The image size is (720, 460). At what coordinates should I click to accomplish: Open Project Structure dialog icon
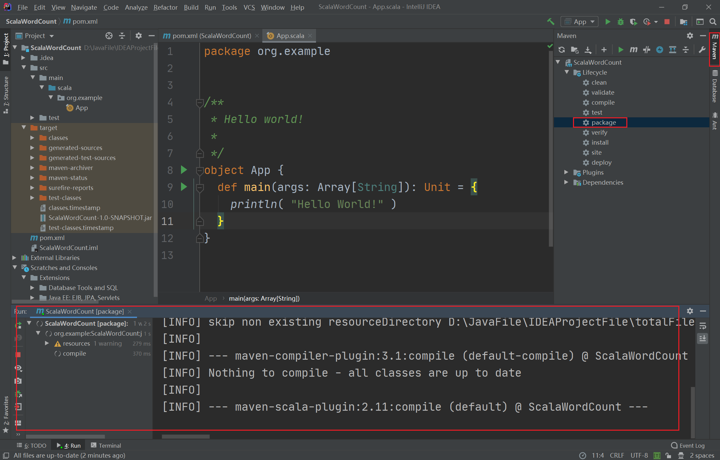pos(684,22)
